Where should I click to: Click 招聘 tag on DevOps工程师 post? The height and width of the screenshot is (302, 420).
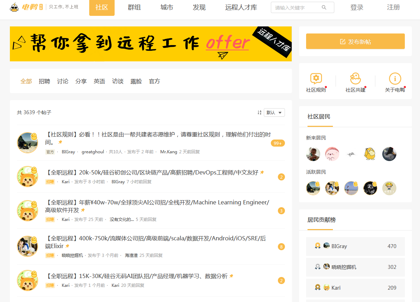[x=50, y=182]
